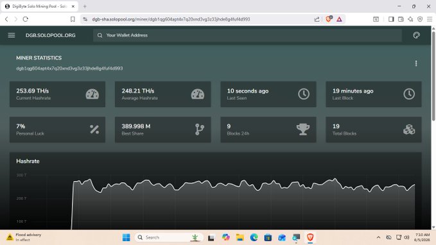The width and height of the screenshot is (436, 245).
Task: Click the Last Seen clock icon
Action: click(304, 94)
